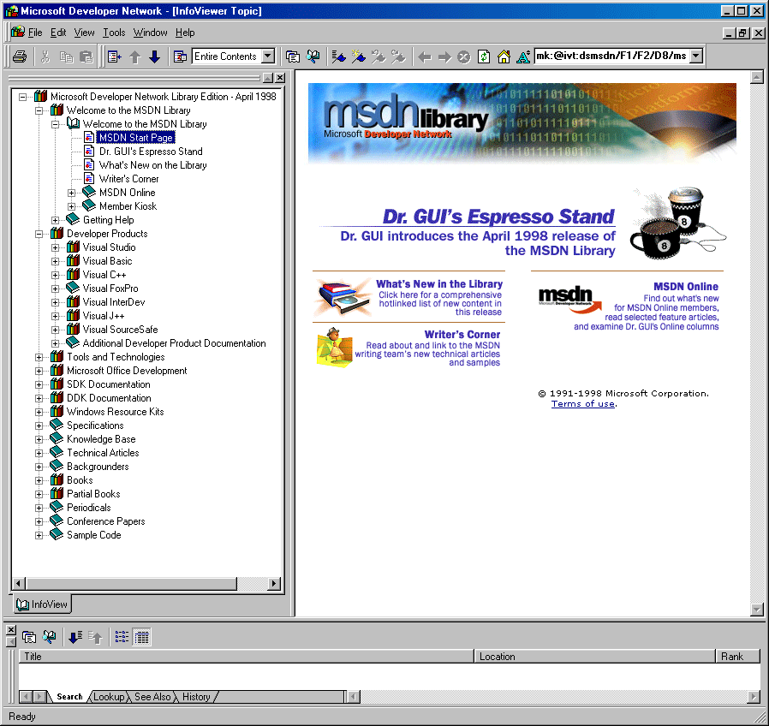
Task: Click the font size 'A' icon
Action: click(x=523, y=57)
